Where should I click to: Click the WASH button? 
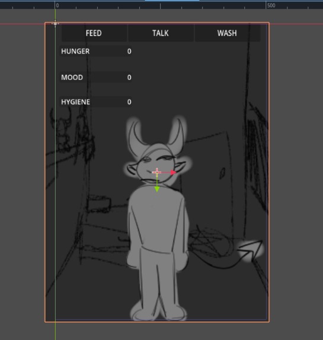[x=227, y=33]
